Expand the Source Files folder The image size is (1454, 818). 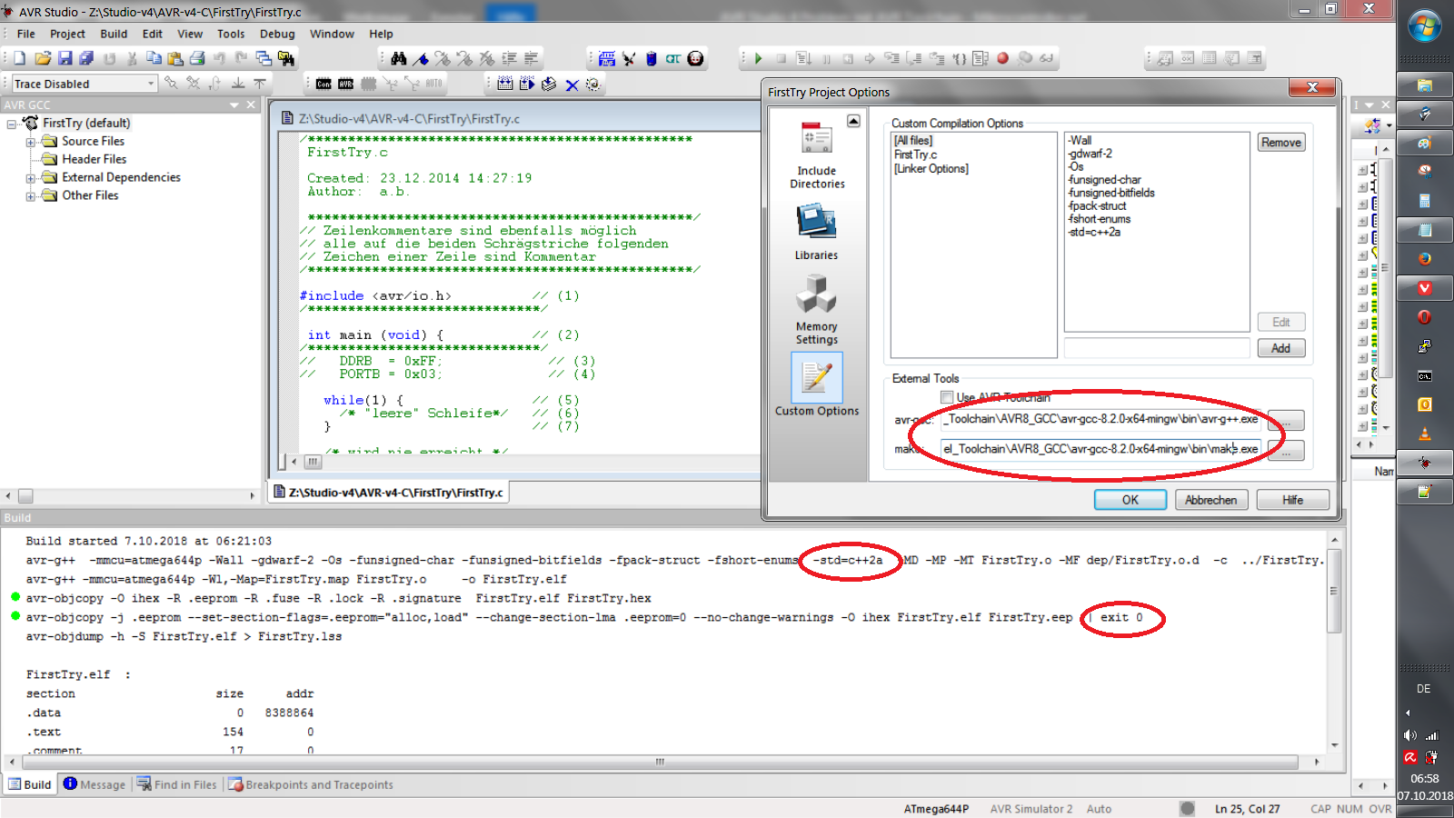pyautogui.click(x=30, y=142)
